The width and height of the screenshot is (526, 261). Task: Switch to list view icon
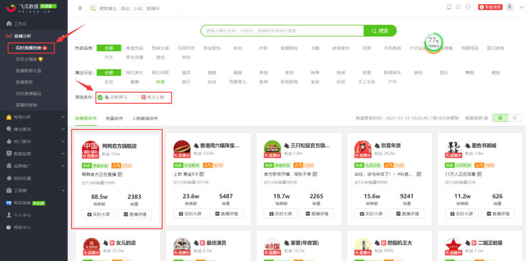click(515, 118)
